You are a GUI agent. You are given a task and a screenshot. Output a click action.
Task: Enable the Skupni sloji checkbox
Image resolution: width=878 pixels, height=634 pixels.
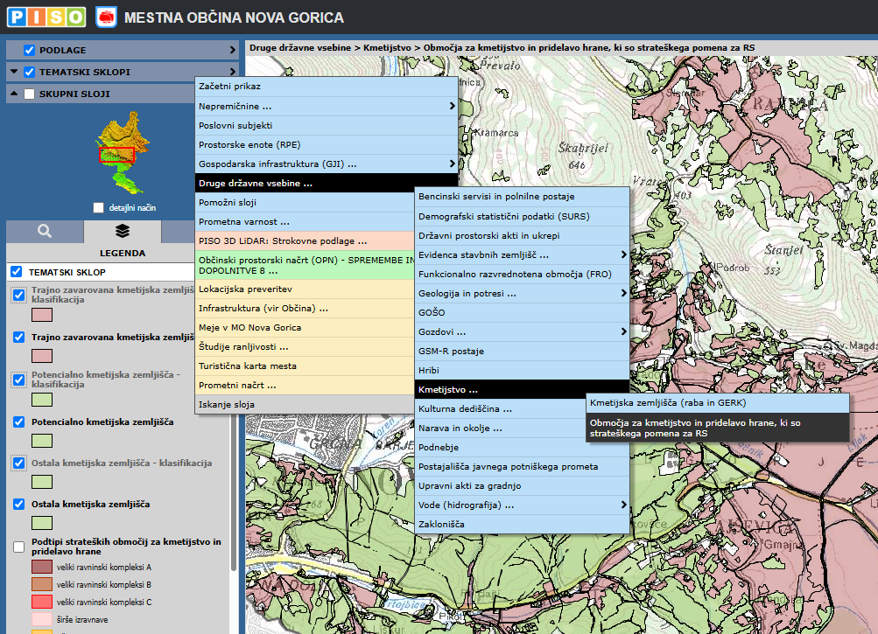30,94
